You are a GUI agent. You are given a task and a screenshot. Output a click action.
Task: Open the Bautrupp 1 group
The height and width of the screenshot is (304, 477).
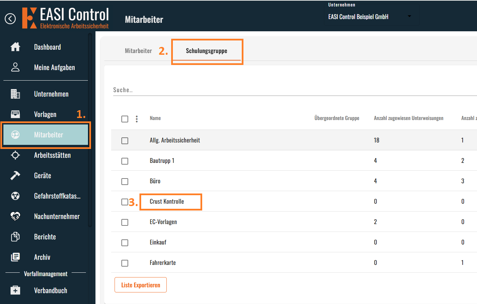162,161
